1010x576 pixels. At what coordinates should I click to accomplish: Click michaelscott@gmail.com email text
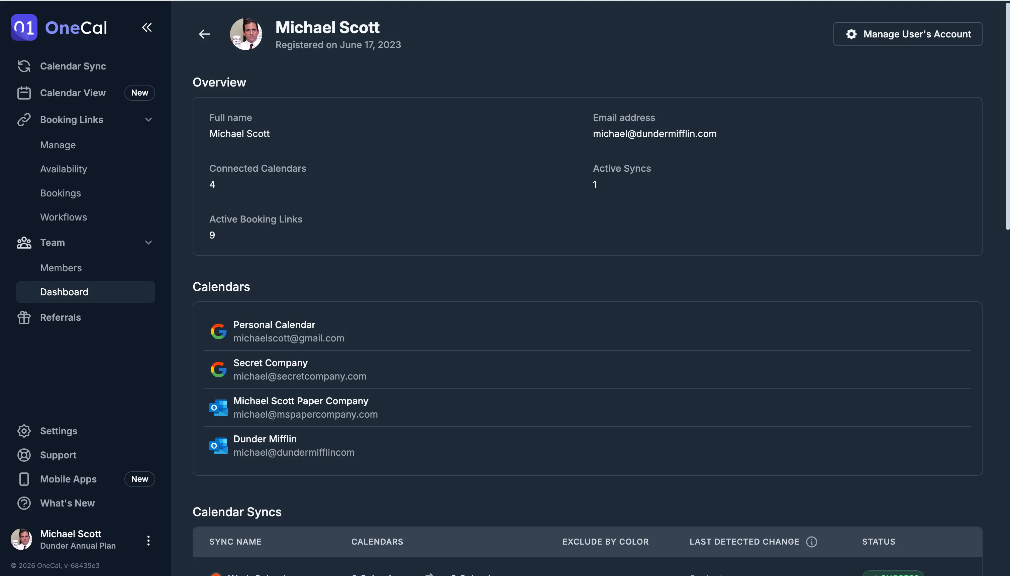(x=289, y=338)
